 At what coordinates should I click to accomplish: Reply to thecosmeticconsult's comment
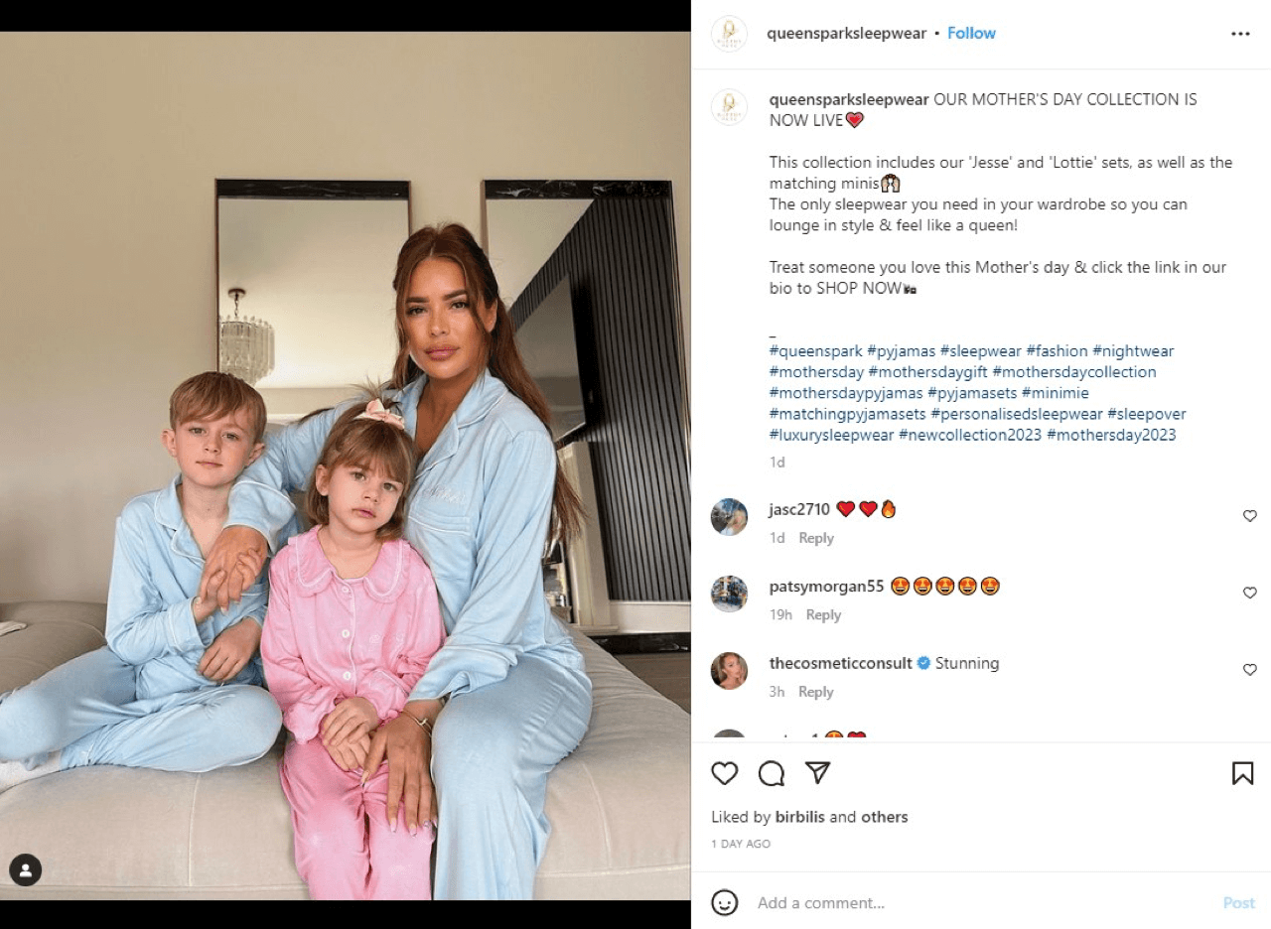[x=816, y=692]
